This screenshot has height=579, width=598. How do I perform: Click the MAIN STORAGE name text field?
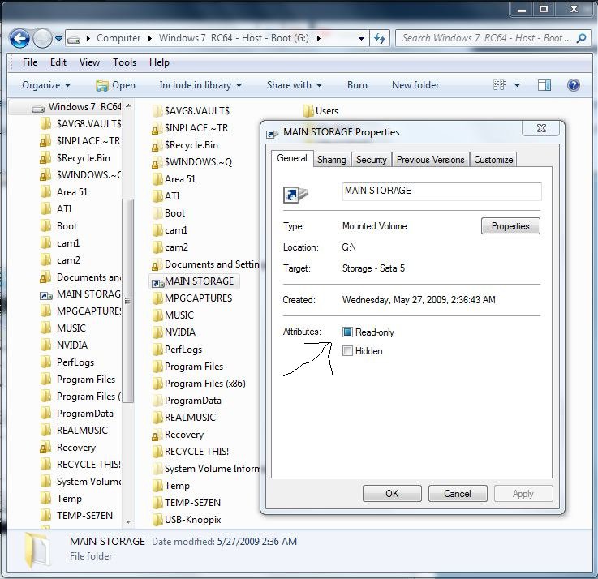pos(441,191)
